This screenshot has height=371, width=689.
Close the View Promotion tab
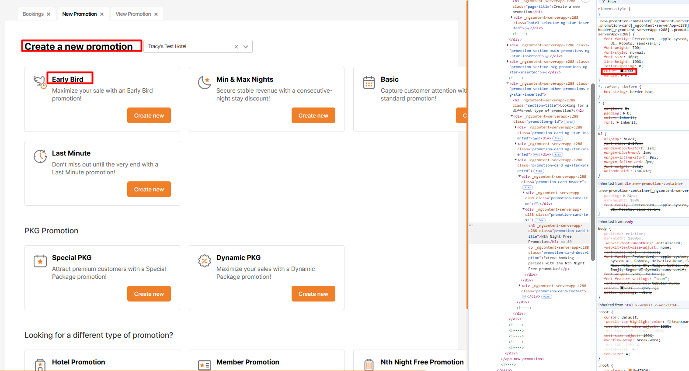point(156,14)
